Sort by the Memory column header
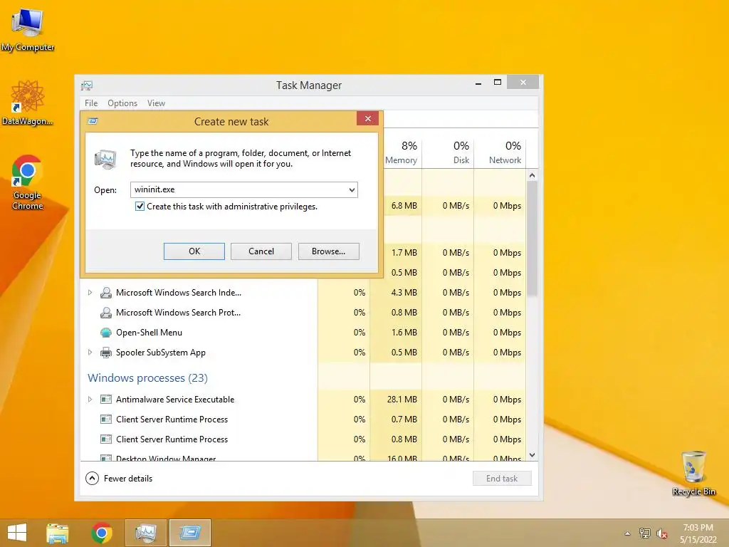The width and height of the screenshot is (729, 547). pos(401,152)
